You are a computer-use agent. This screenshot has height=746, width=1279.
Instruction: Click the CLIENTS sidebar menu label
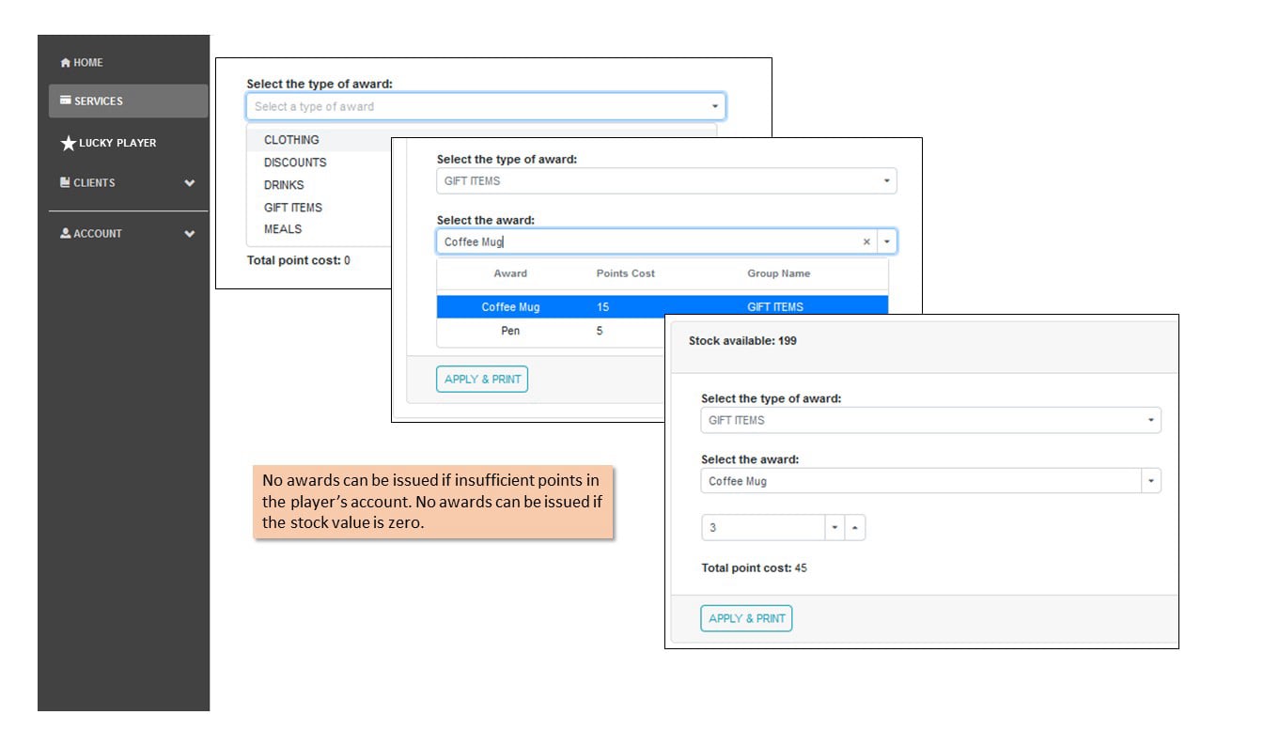[x=94, y=183]
